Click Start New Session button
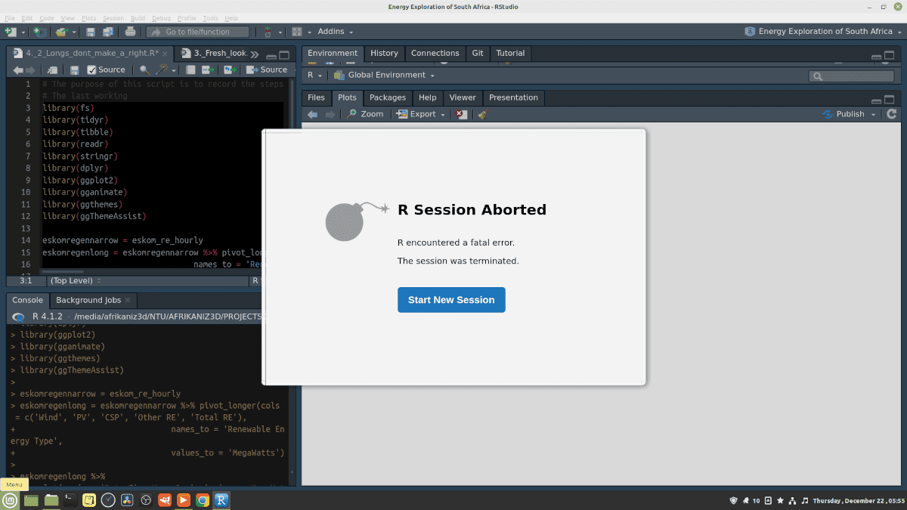 pyautogui.click(x=451, y=300)
